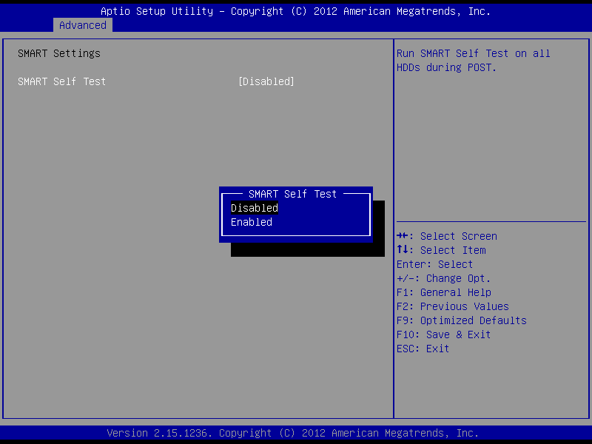Click the +/-: Change Opt. hint
This screenshot has width=592, height=444.
coord(443,278)
